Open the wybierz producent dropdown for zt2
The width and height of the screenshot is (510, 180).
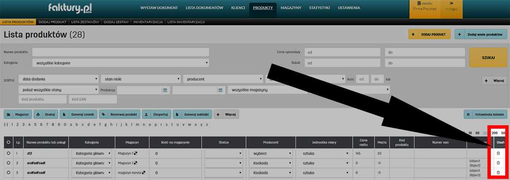click(270, 153)
